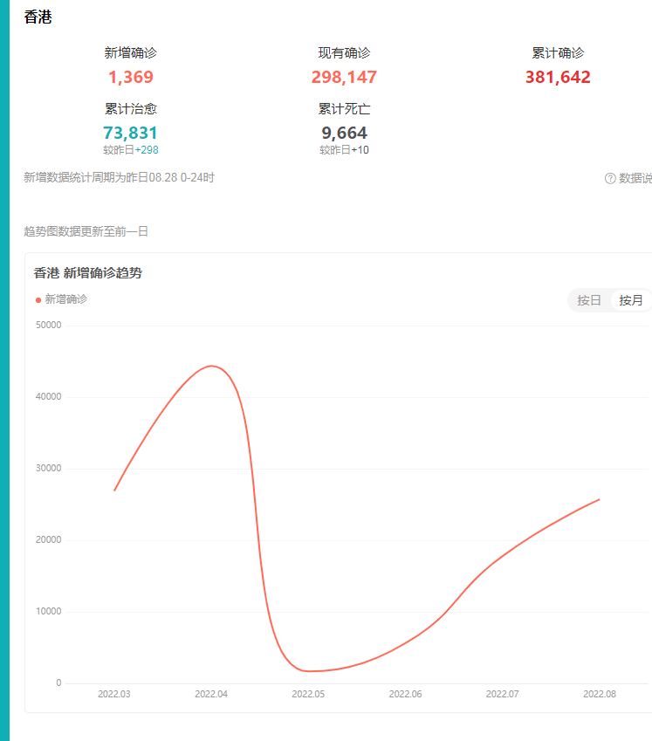
Task: Click the 2022.06 x-axis label
Action: [405, 694]
